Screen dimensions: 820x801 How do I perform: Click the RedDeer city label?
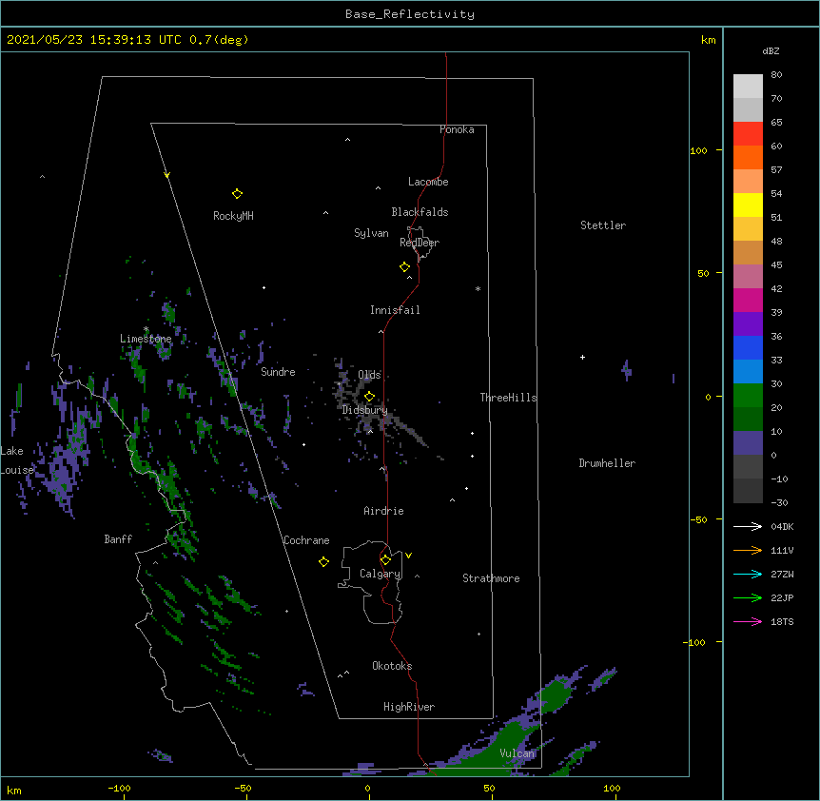[420, 243]
